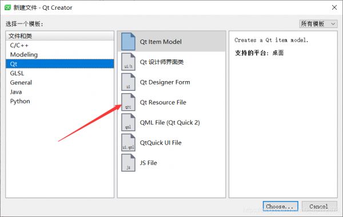Choose the Qt Designer Form template label
The image size is (343, 217).
coord(165,82)
